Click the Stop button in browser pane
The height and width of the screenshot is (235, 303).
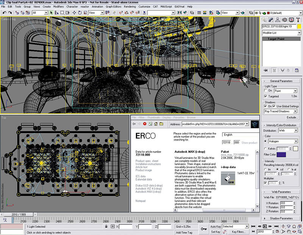pyautogui.click(x=145, y=124)
